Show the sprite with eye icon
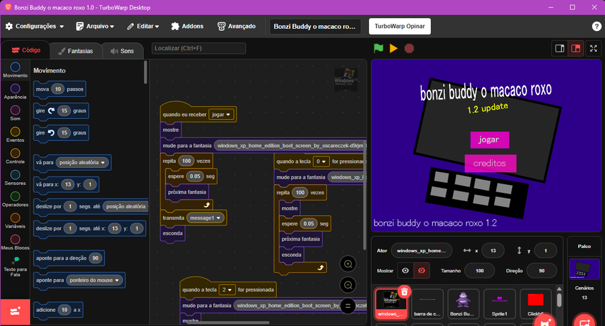605x326 pixels. [405, 270]
